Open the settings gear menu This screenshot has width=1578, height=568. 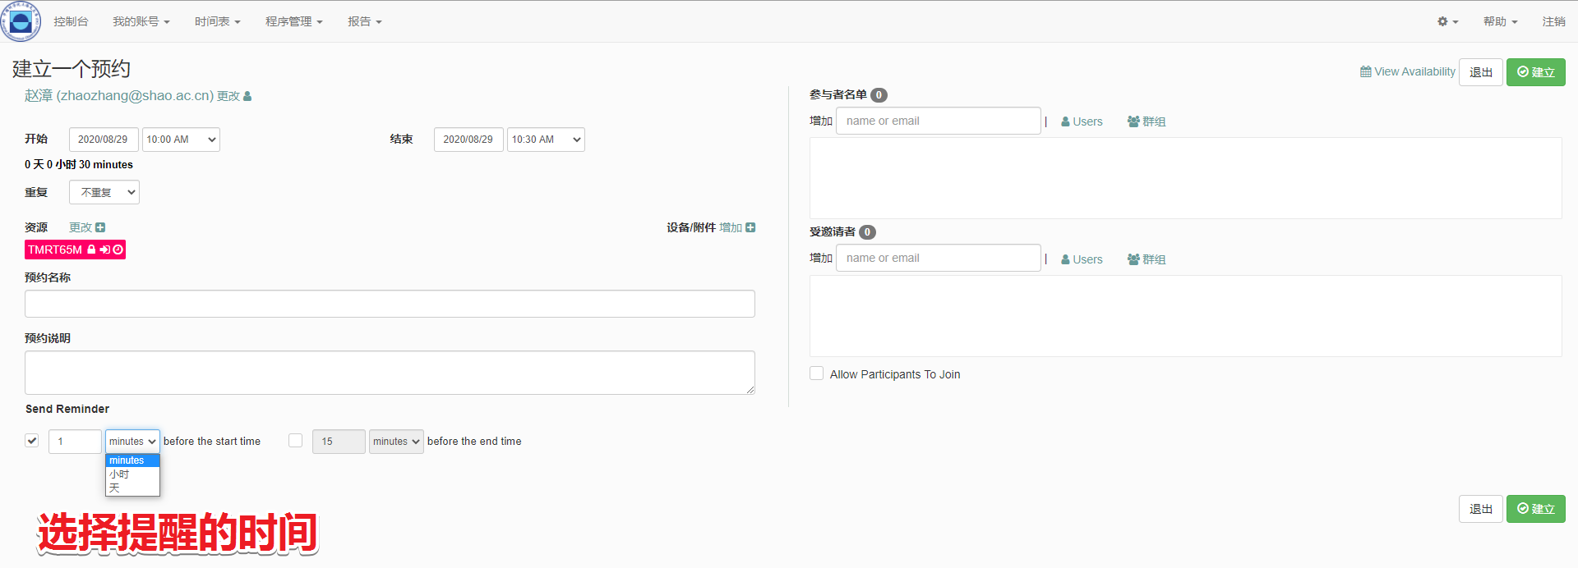click(x=1446, y=21)
